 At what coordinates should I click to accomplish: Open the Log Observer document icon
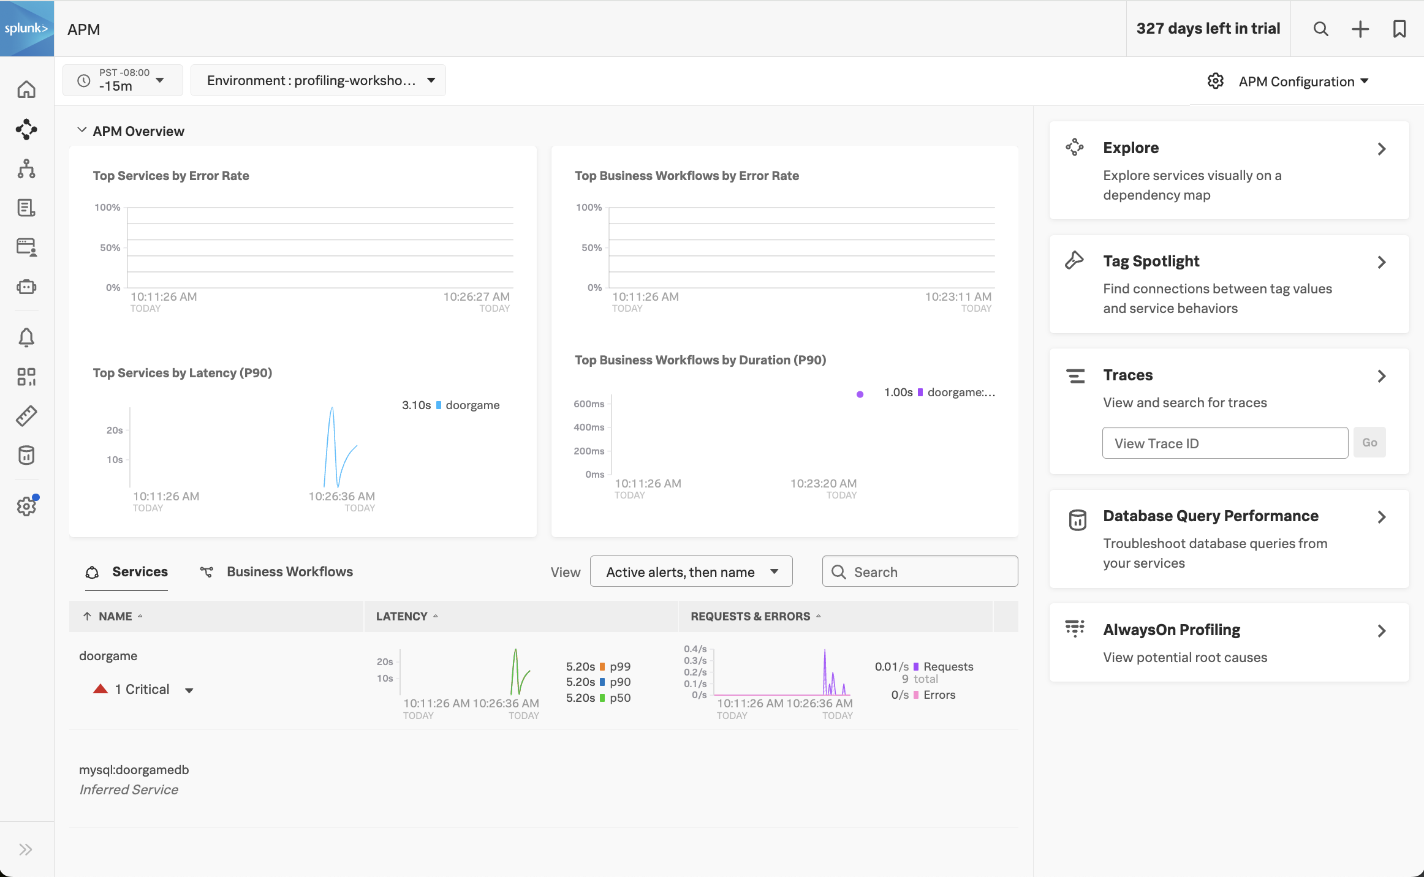point(27,208)
